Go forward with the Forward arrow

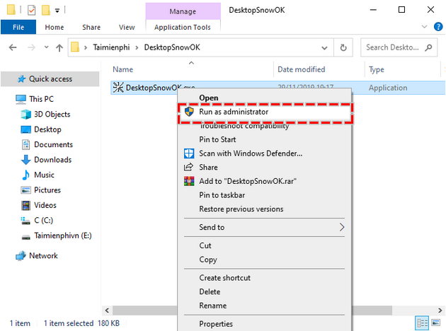click(31, 47)
